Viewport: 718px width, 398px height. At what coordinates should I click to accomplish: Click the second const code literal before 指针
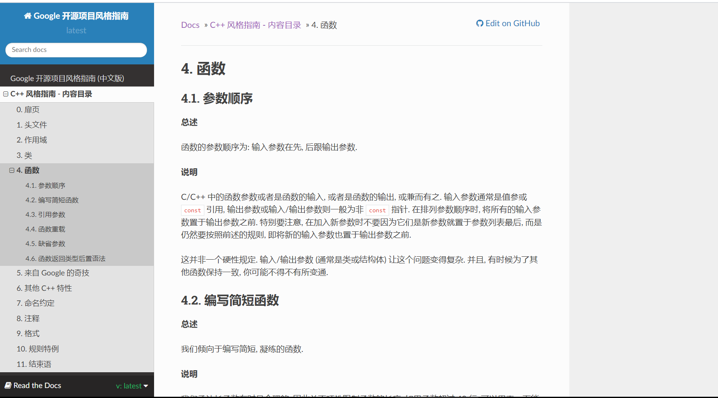[x=377, y=210]
